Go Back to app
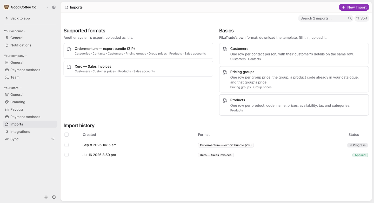Screen dimensions: 374x203 17,18
